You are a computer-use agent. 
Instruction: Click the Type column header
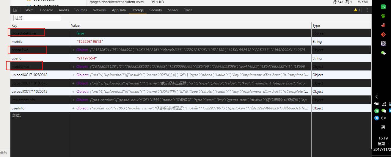click(341, 26)
